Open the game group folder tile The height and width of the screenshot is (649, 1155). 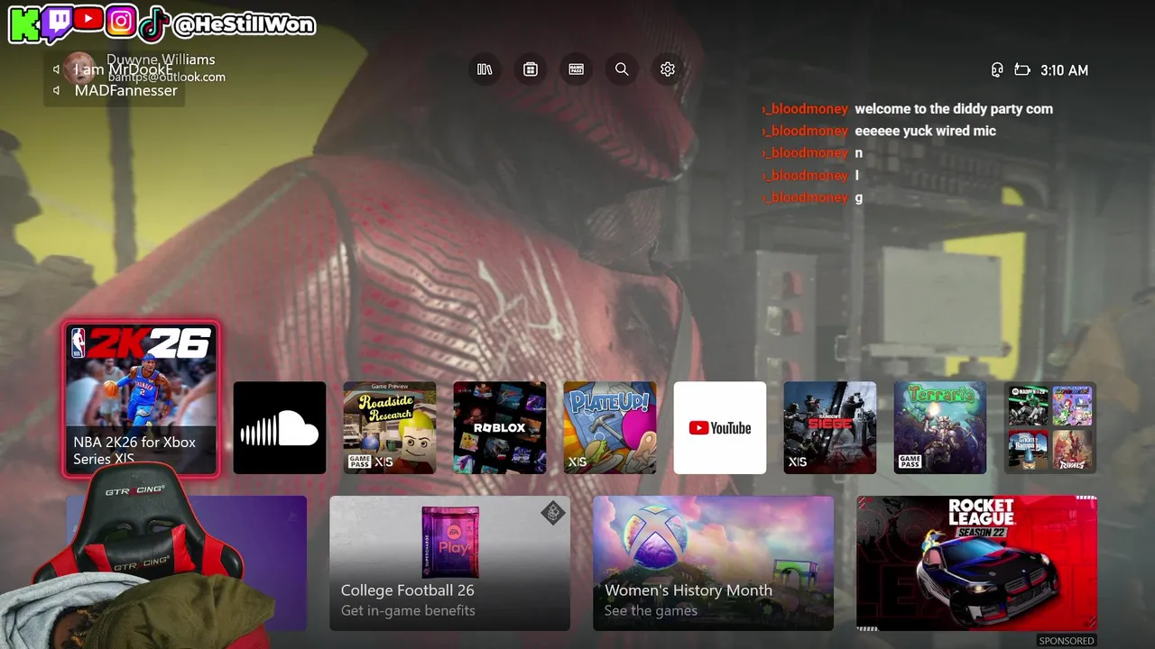click(x=1050, y=427)
